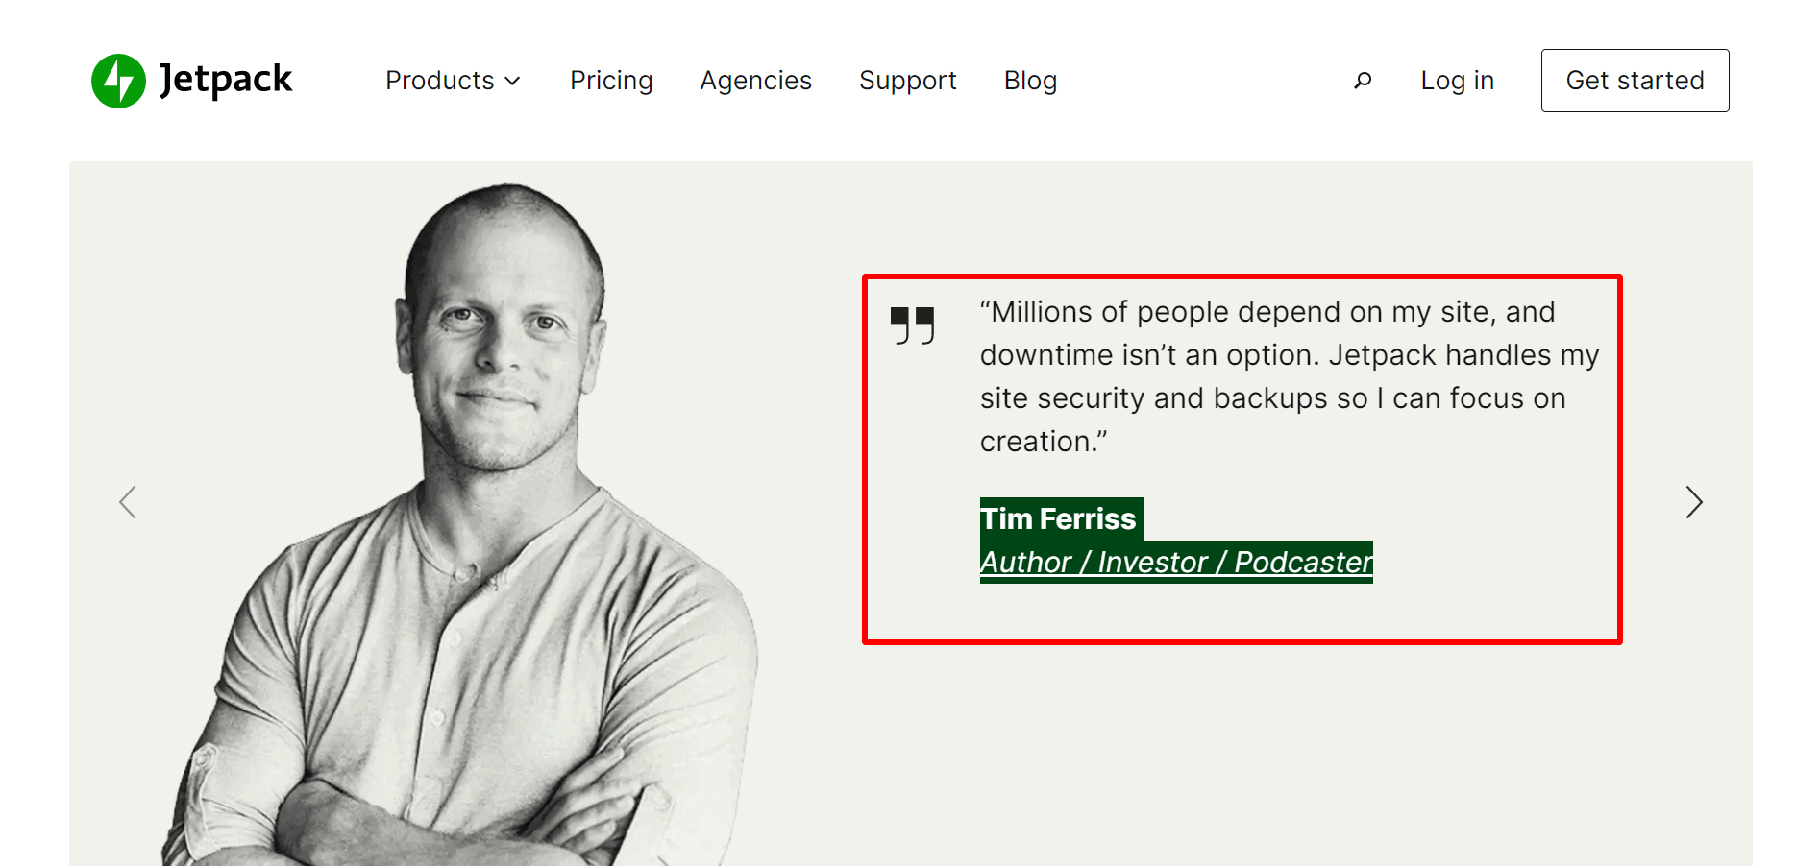
Task: Follow the Author / Investor / Podcaster link
Action: coord(1176,563)
